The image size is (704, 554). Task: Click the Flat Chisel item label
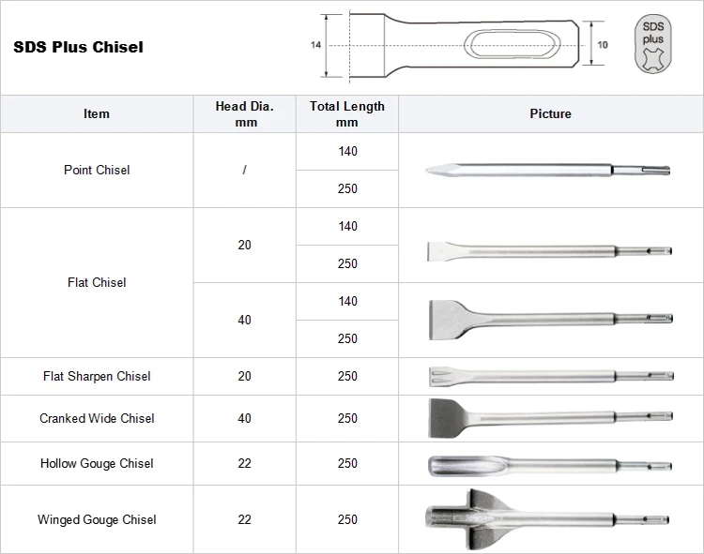tap(97, 282)
